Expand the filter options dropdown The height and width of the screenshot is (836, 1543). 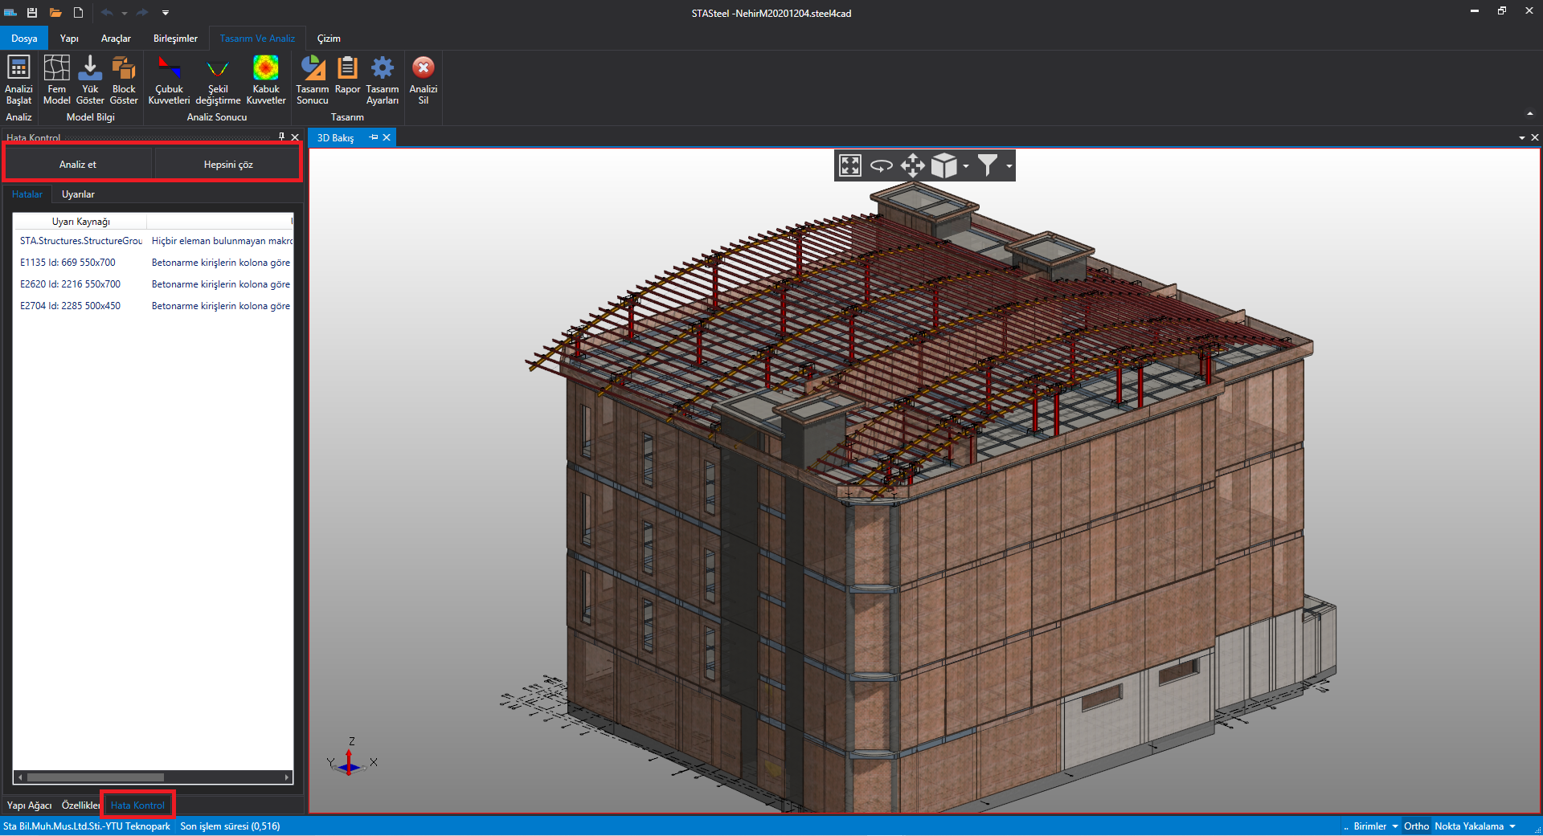[1009, 166]
